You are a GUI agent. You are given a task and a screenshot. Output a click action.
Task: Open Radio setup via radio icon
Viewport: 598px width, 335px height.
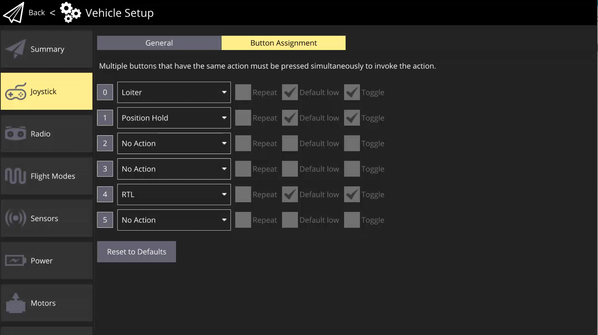(x=16, y=134)
